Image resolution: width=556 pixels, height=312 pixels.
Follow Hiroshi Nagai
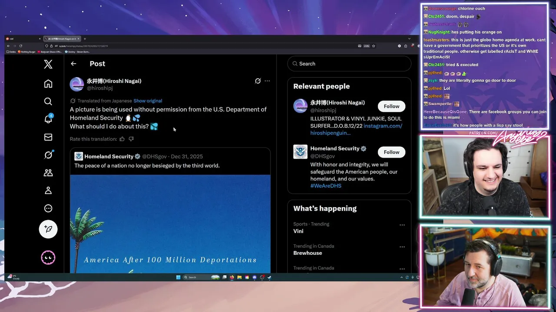tap(391, 106)
